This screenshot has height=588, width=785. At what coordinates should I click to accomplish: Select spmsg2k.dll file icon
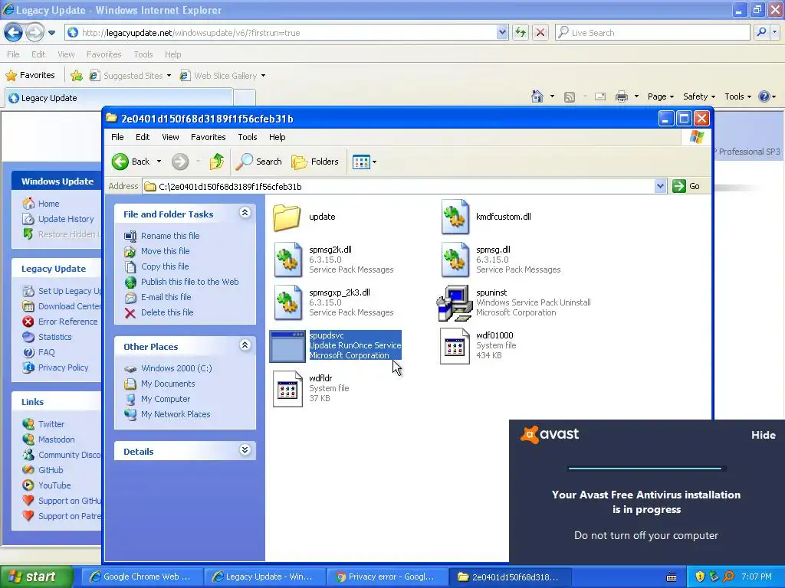(288, 260)
